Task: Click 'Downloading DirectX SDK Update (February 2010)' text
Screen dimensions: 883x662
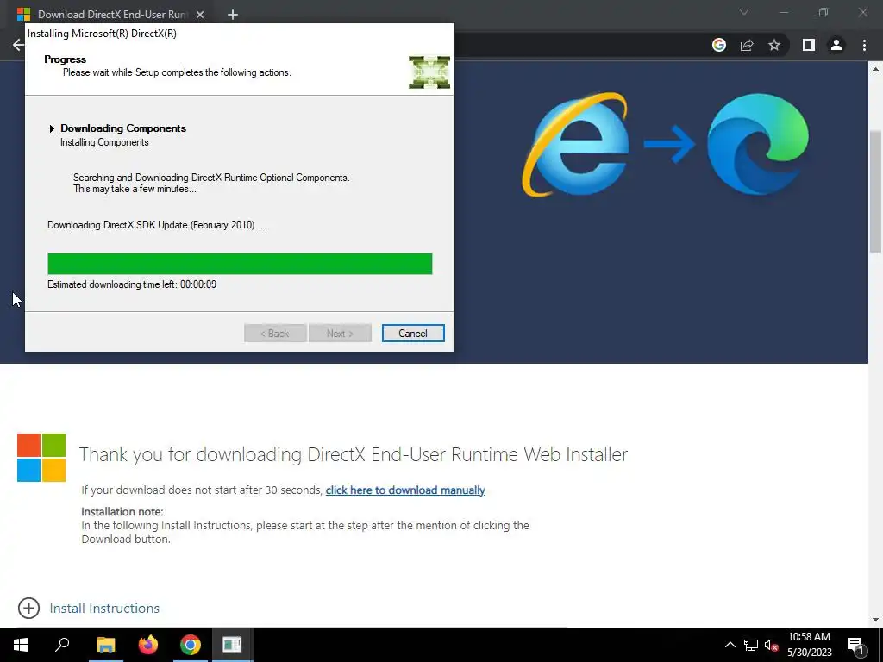Action: click(x=156, y=225)
